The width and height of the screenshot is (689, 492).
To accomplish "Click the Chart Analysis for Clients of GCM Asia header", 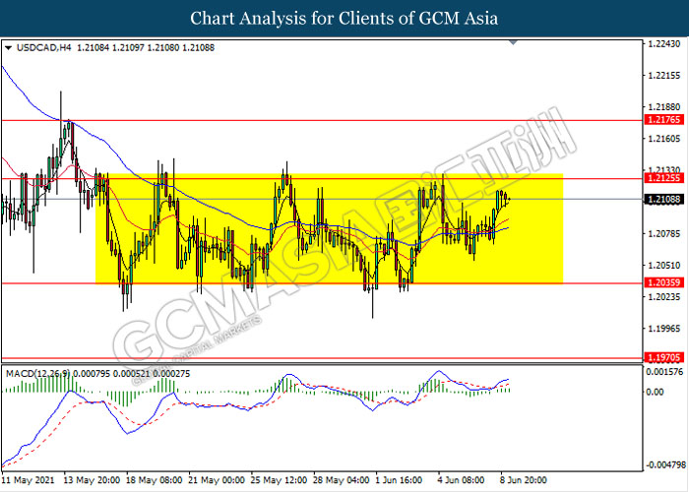I will tap(344, 18).
